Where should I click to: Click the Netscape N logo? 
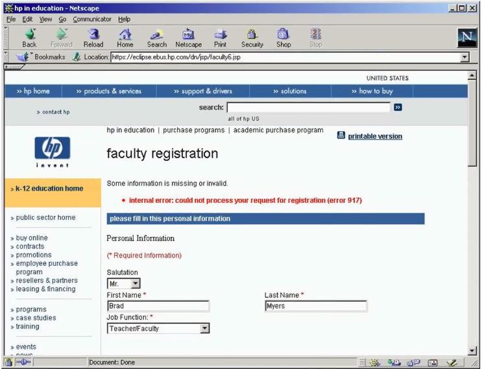(466, 38)
